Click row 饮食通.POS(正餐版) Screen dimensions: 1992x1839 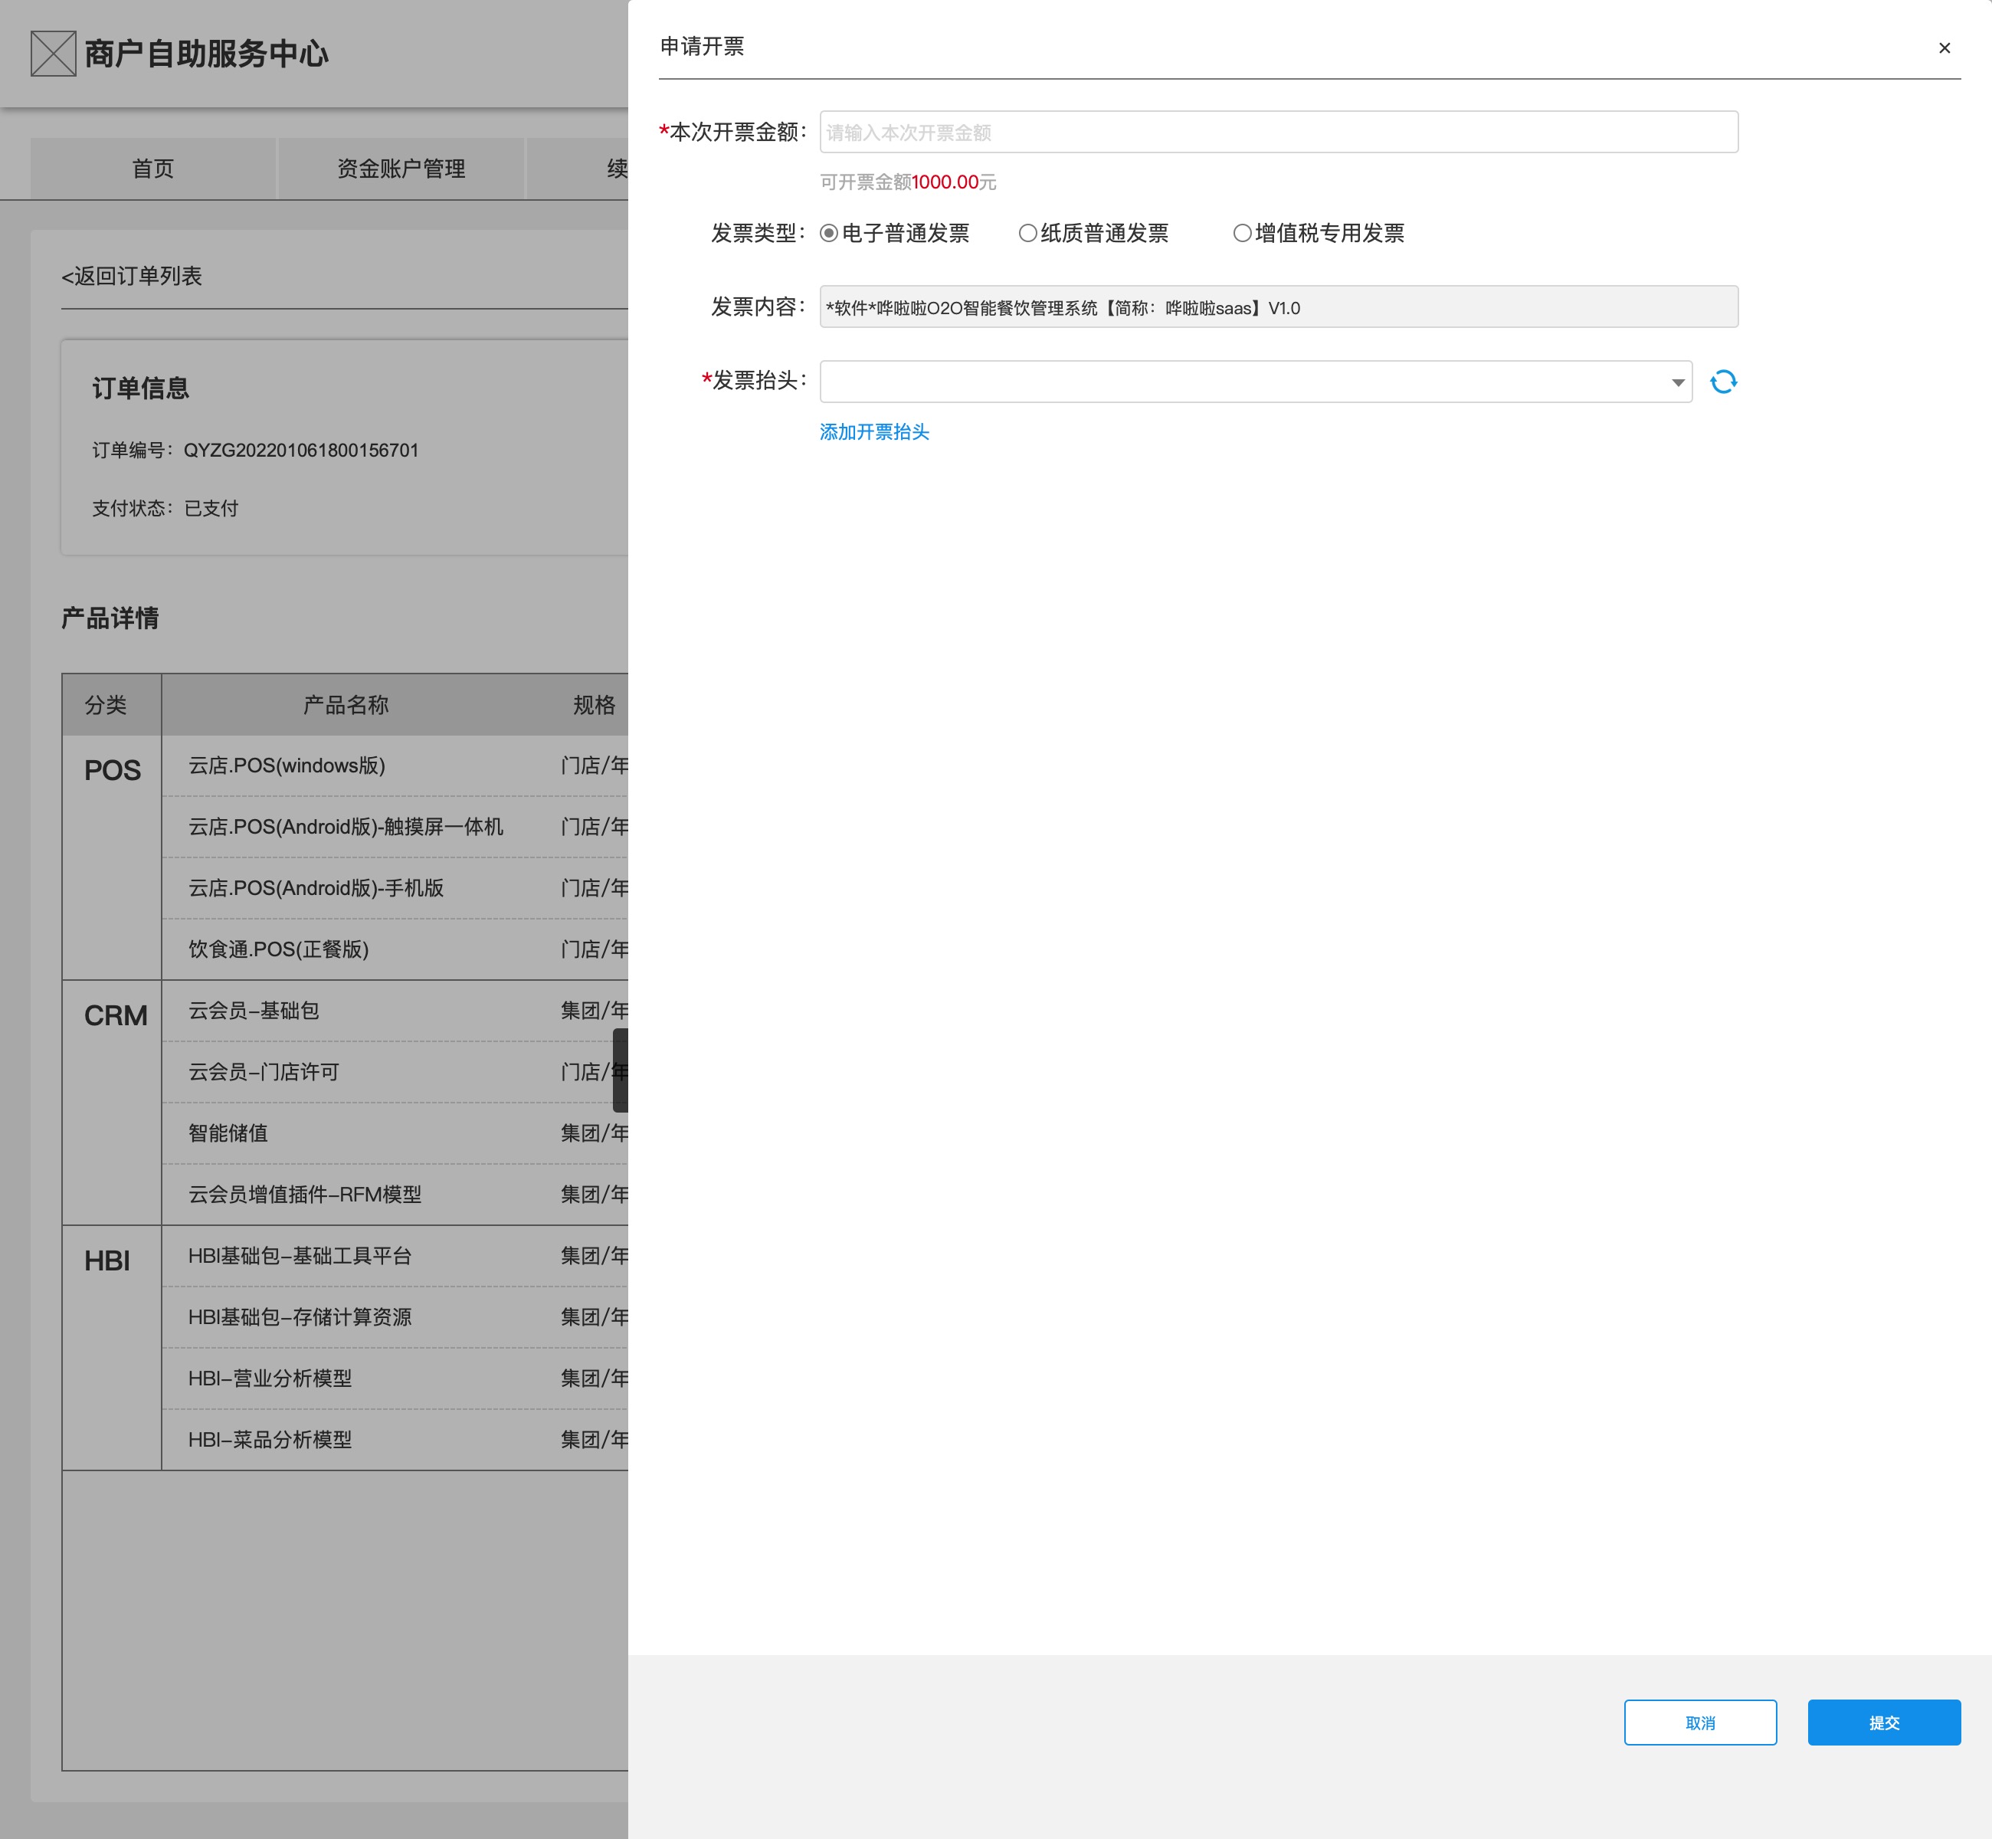point(395,949)
